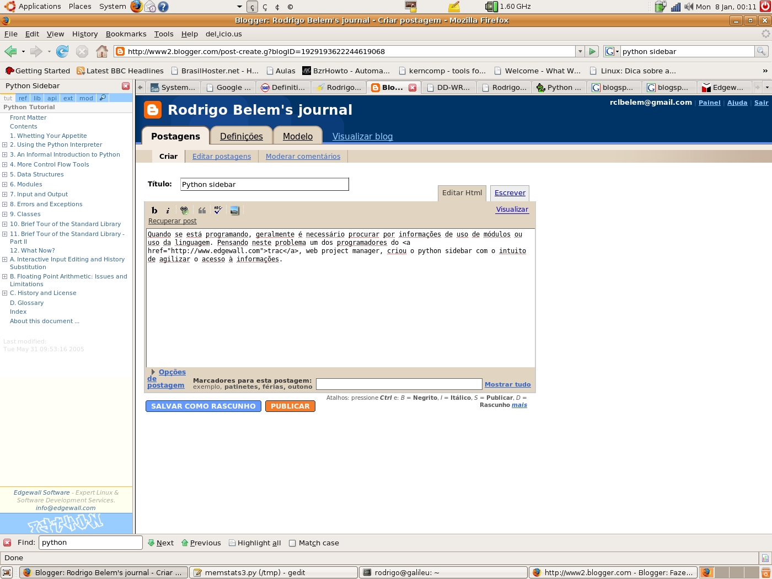Click SALVAR COMO RASCUNHO button
The width and height of the screenshot is (772, 579).
pos(203,406)
